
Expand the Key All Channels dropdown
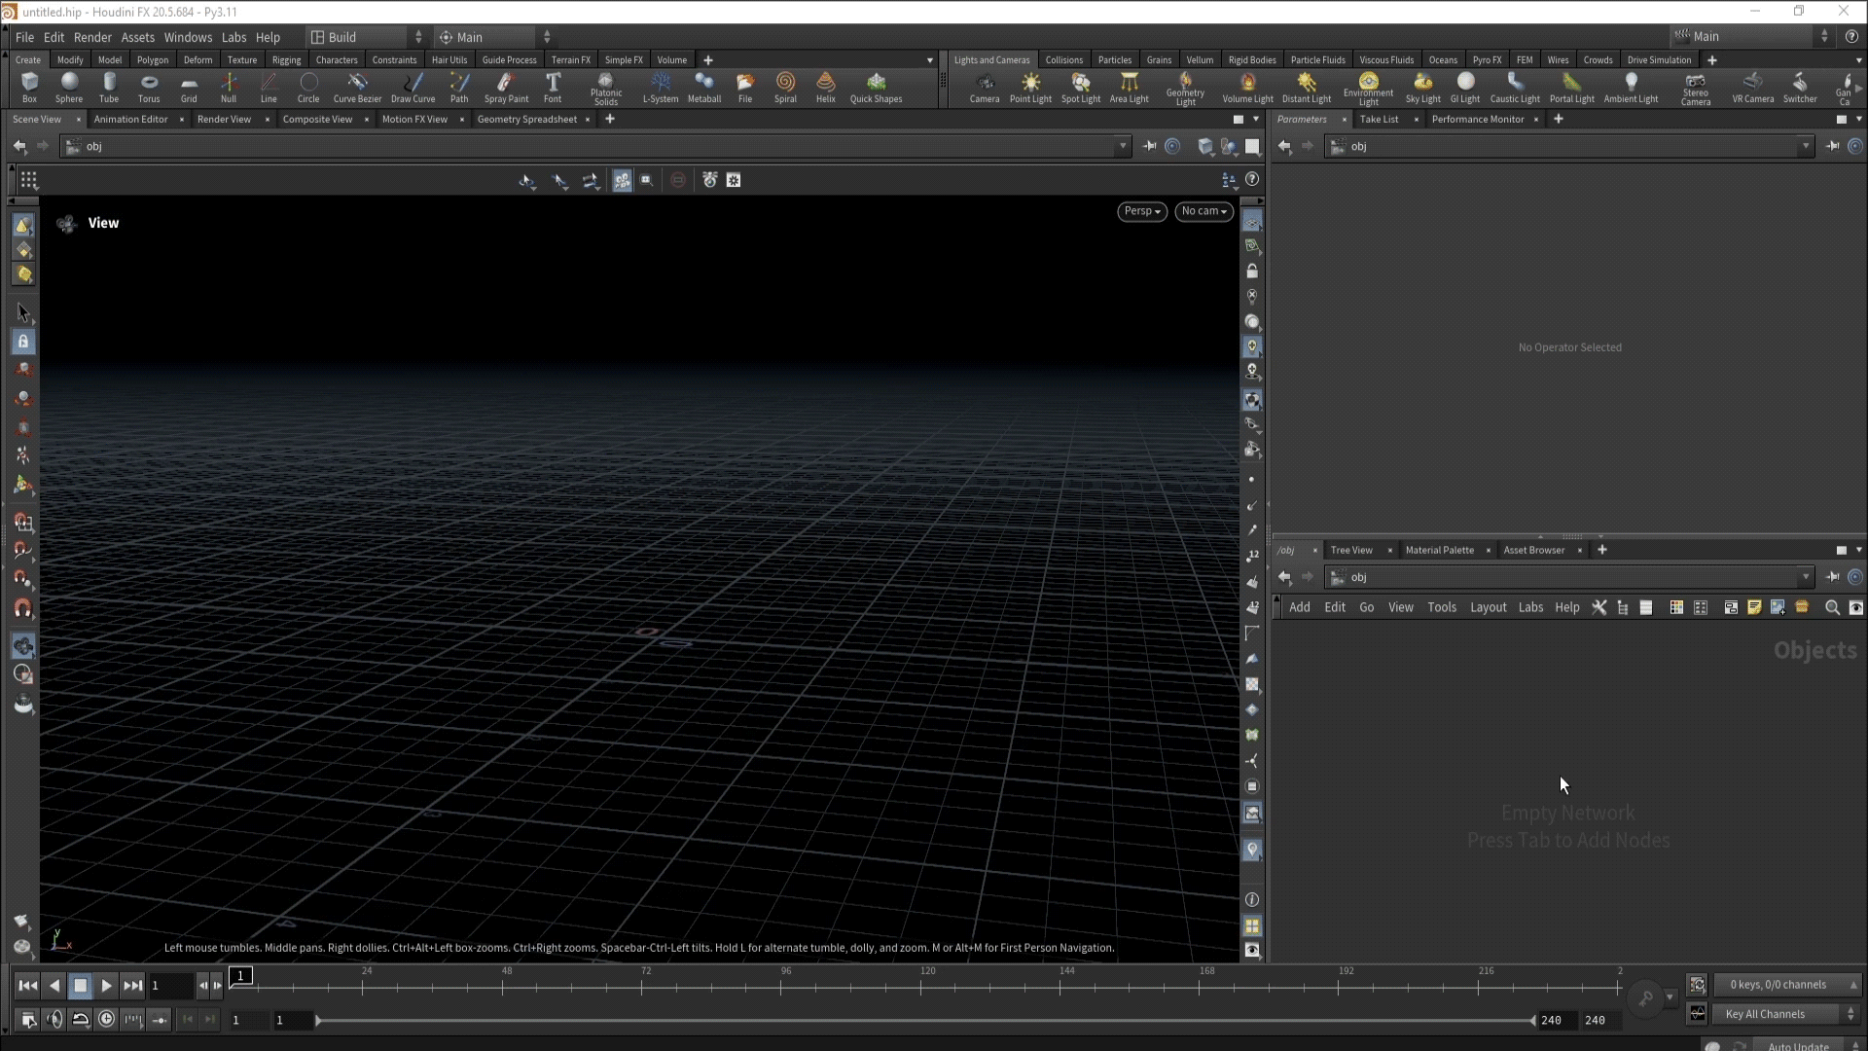[x=1787, y=1014]
